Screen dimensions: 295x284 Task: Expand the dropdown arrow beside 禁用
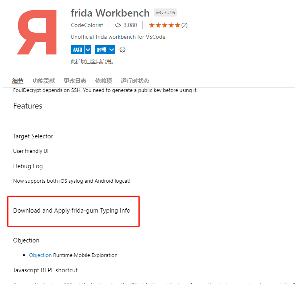88,50
